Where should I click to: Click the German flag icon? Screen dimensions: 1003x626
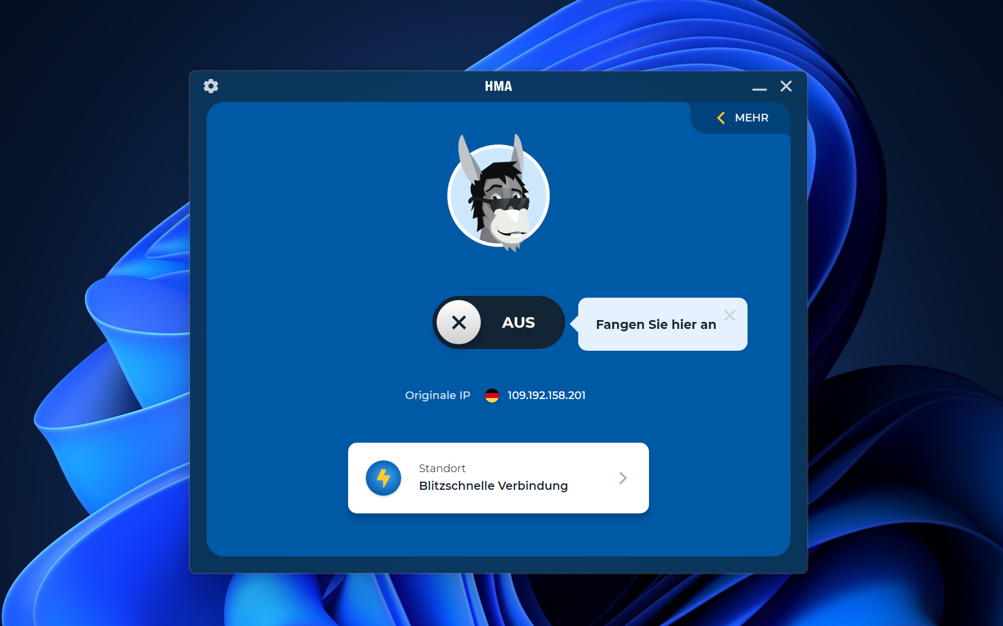point(492,396)
